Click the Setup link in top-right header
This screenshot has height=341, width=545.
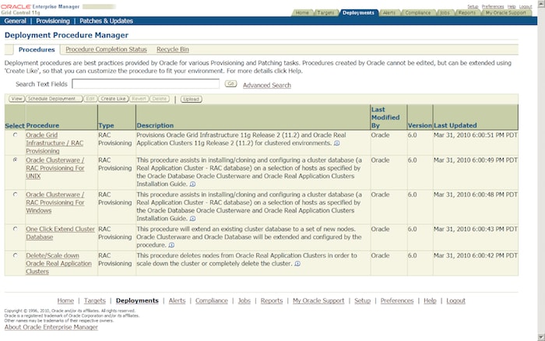coord(473,6)
